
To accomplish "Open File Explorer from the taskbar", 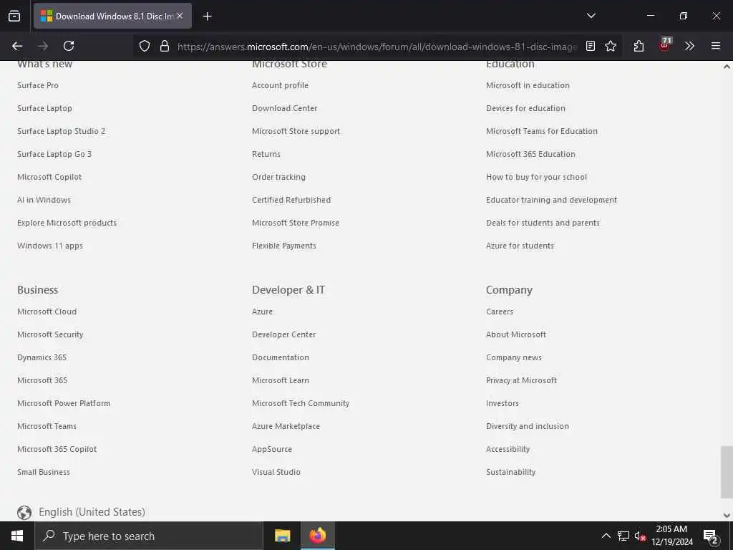I will [x=282, y=536].
